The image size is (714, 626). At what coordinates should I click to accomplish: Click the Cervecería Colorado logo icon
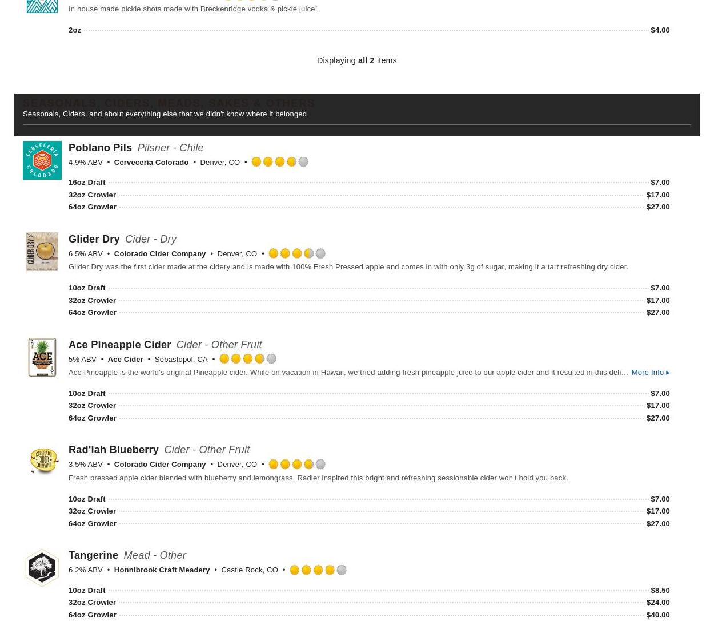[x=42, y=160]
